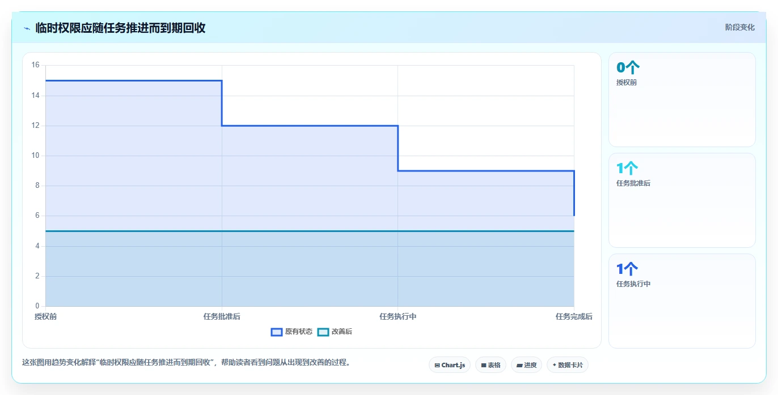This screenshot has height=395, width=778.
Task: Click the 进度 tag chip
Action: coord(526,365)
